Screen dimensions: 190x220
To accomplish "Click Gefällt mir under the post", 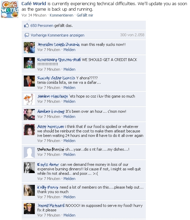I will 85,15.
